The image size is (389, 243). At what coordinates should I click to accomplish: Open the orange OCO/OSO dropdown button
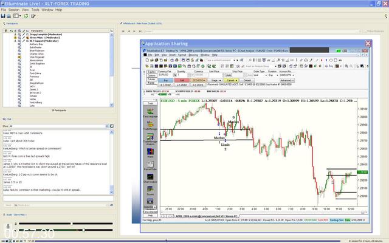click(198, 80)
